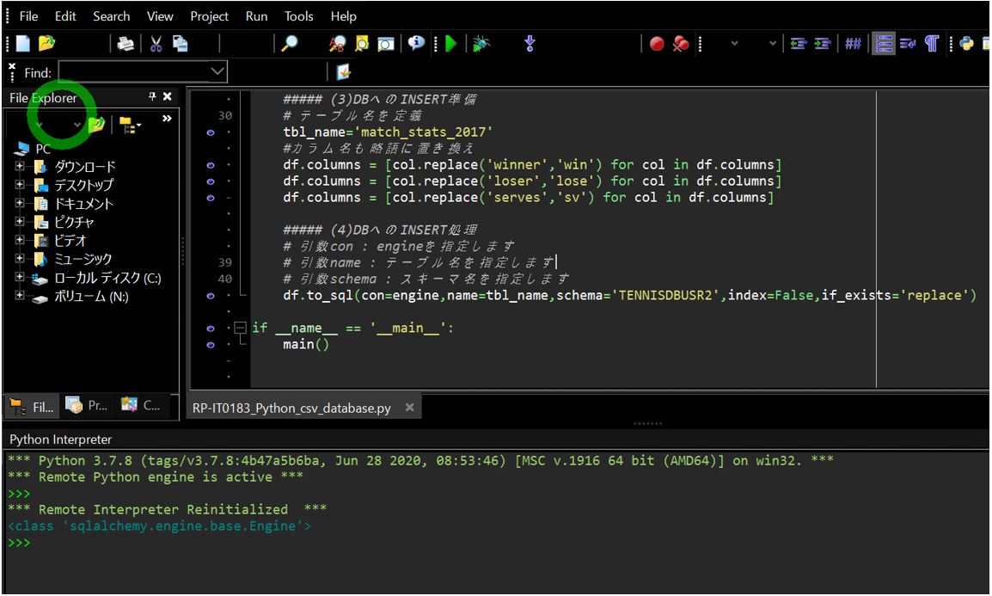This screenshot has width=992, height=596.
Task: Pin the File Explorer panel
Action: pos(152,96)
